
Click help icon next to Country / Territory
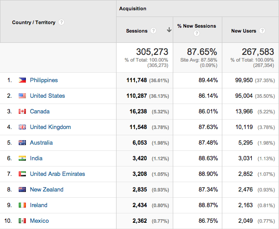62,22
